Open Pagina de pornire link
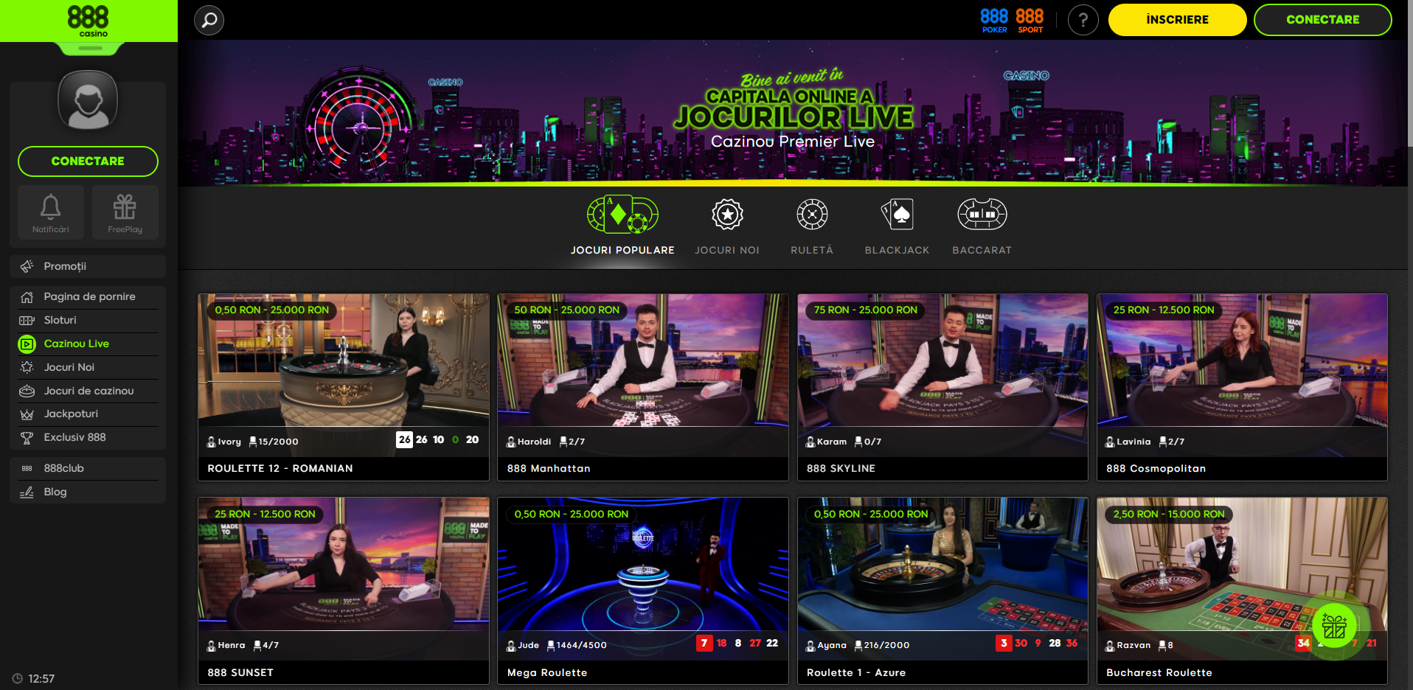1413x690 pixels. pyautogui.click(x=88, y=297)
